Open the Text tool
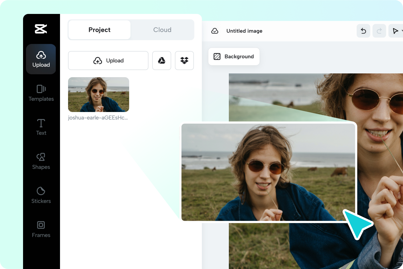 click(41, 127)
